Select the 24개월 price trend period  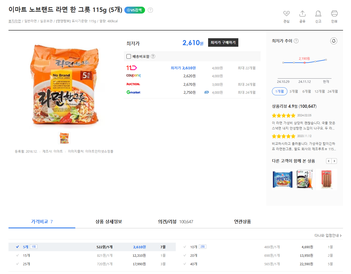(x=333, y=91)
